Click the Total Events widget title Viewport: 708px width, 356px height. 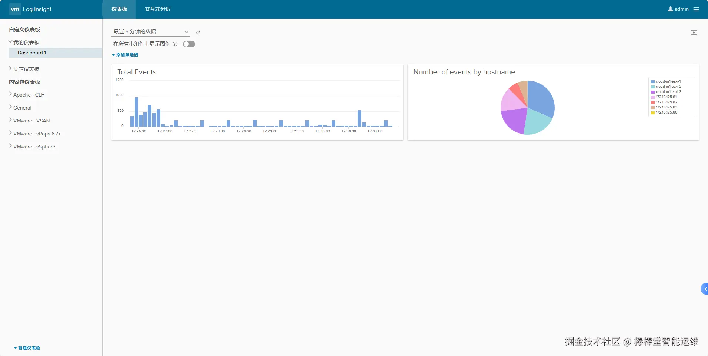tap(137, 72)
